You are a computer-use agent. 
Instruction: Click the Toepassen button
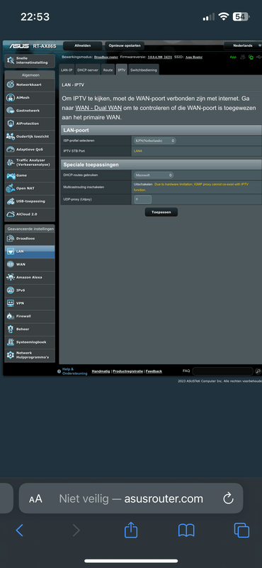161,212
